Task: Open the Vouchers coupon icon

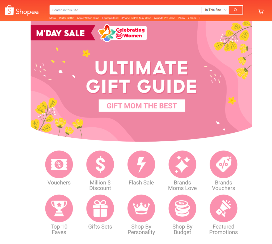Action: 59,164
